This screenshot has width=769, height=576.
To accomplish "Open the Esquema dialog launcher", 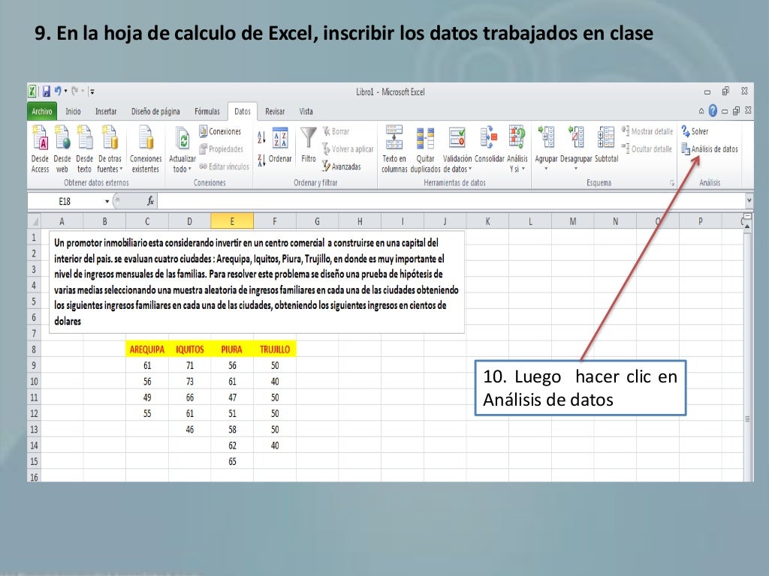I will 672,183.
